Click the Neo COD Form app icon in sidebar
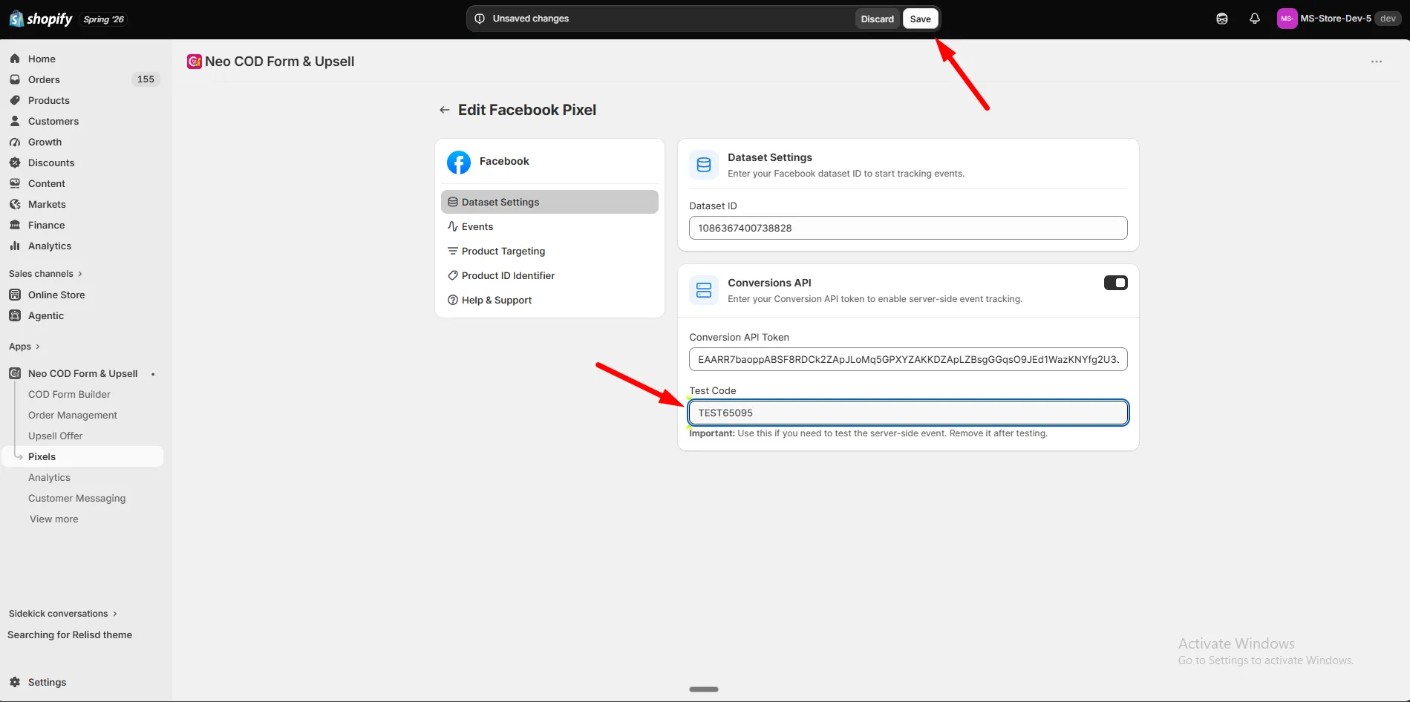The image size is (1410, 702). (15, 373)
